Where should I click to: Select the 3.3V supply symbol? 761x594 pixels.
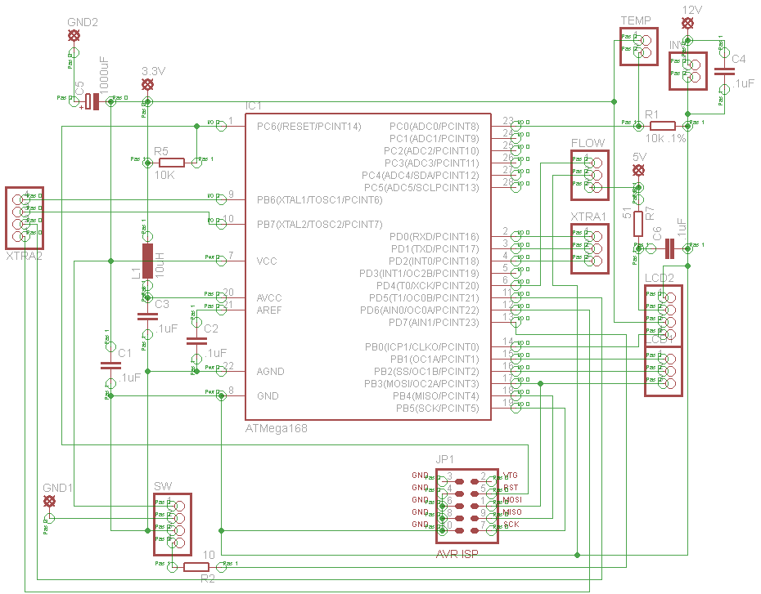pyautogui.click(x=147, y=85)
